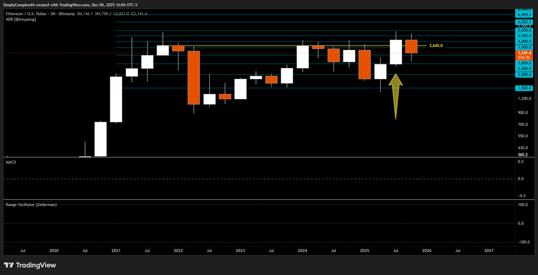Select the MACD pane title
Image resolution: width=538 pixels, height=275 pixels.
[11, 162]
